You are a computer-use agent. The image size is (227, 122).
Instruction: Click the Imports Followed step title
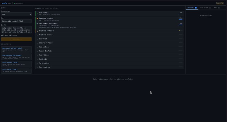46,43
